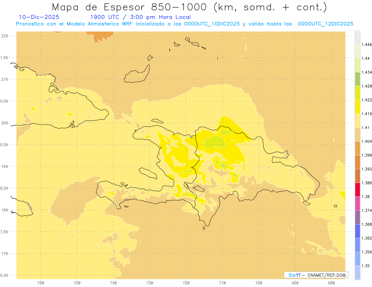Click the legend value '1.422'
This screenshot has width=372, height=287.
pyautogui.click(x=367, y=100)
